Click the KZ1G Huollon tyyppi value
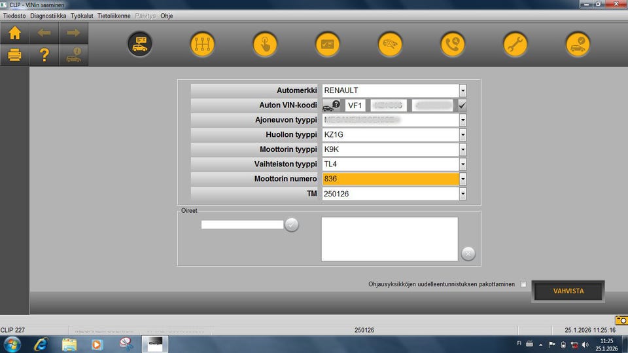Screen dimensions: 628x353 pyautogui.click(x=391, y=135)
